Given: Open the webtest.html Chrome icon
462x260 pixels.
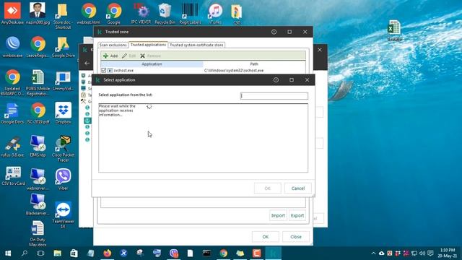Looking at the screenshot, I should click(88, 13).
